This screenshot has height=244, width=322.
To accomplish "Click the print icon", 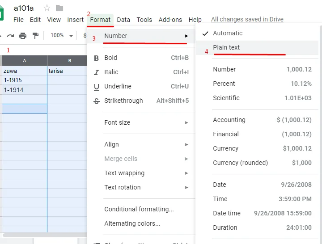I will point(23,36).
